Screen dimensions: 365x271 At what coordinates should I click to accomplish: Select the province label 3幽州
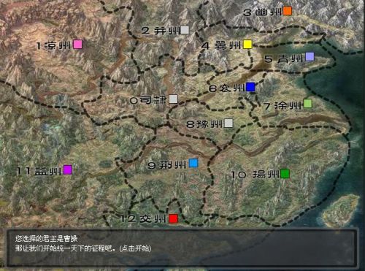coord(262,12)
